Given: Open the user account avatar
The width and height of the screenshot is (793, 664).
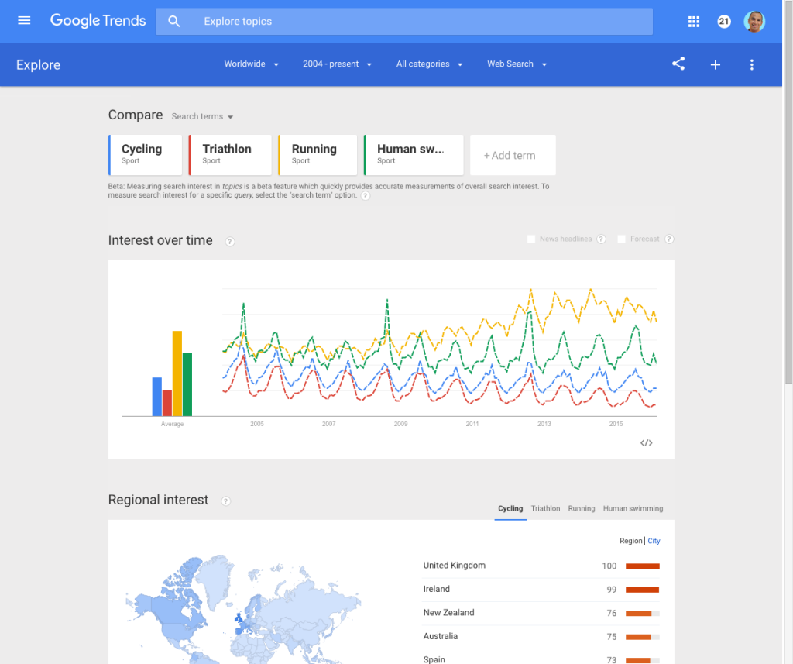Looking at the screenshot, I should tap(754, 22).
